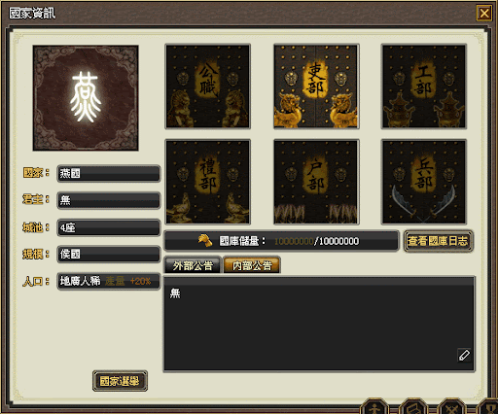Switch to the 外部公告 tab
The width and height of the screenshot is (498, 414).
193,265
